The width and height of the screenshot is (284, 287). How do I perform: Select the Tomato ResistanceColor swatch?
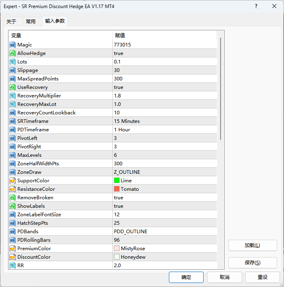(x=117, y=189)
